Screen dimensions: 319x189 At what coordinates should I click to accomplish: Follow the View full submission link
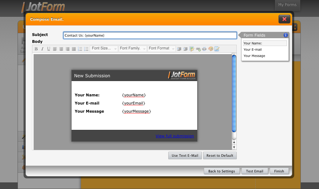point(175,136)
